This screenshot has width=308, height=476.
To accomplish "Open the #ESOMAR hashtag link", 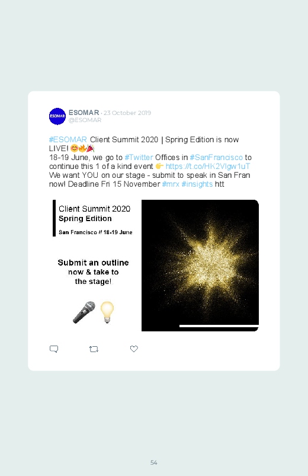I will point(68,140).
